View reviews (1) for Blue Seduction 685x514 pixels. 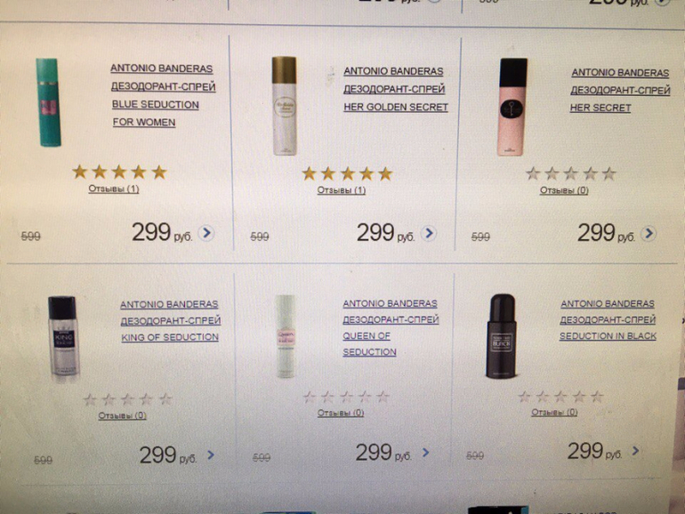114,189
